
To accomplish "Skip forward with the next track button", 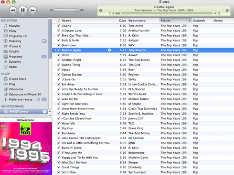I will 32,10.
